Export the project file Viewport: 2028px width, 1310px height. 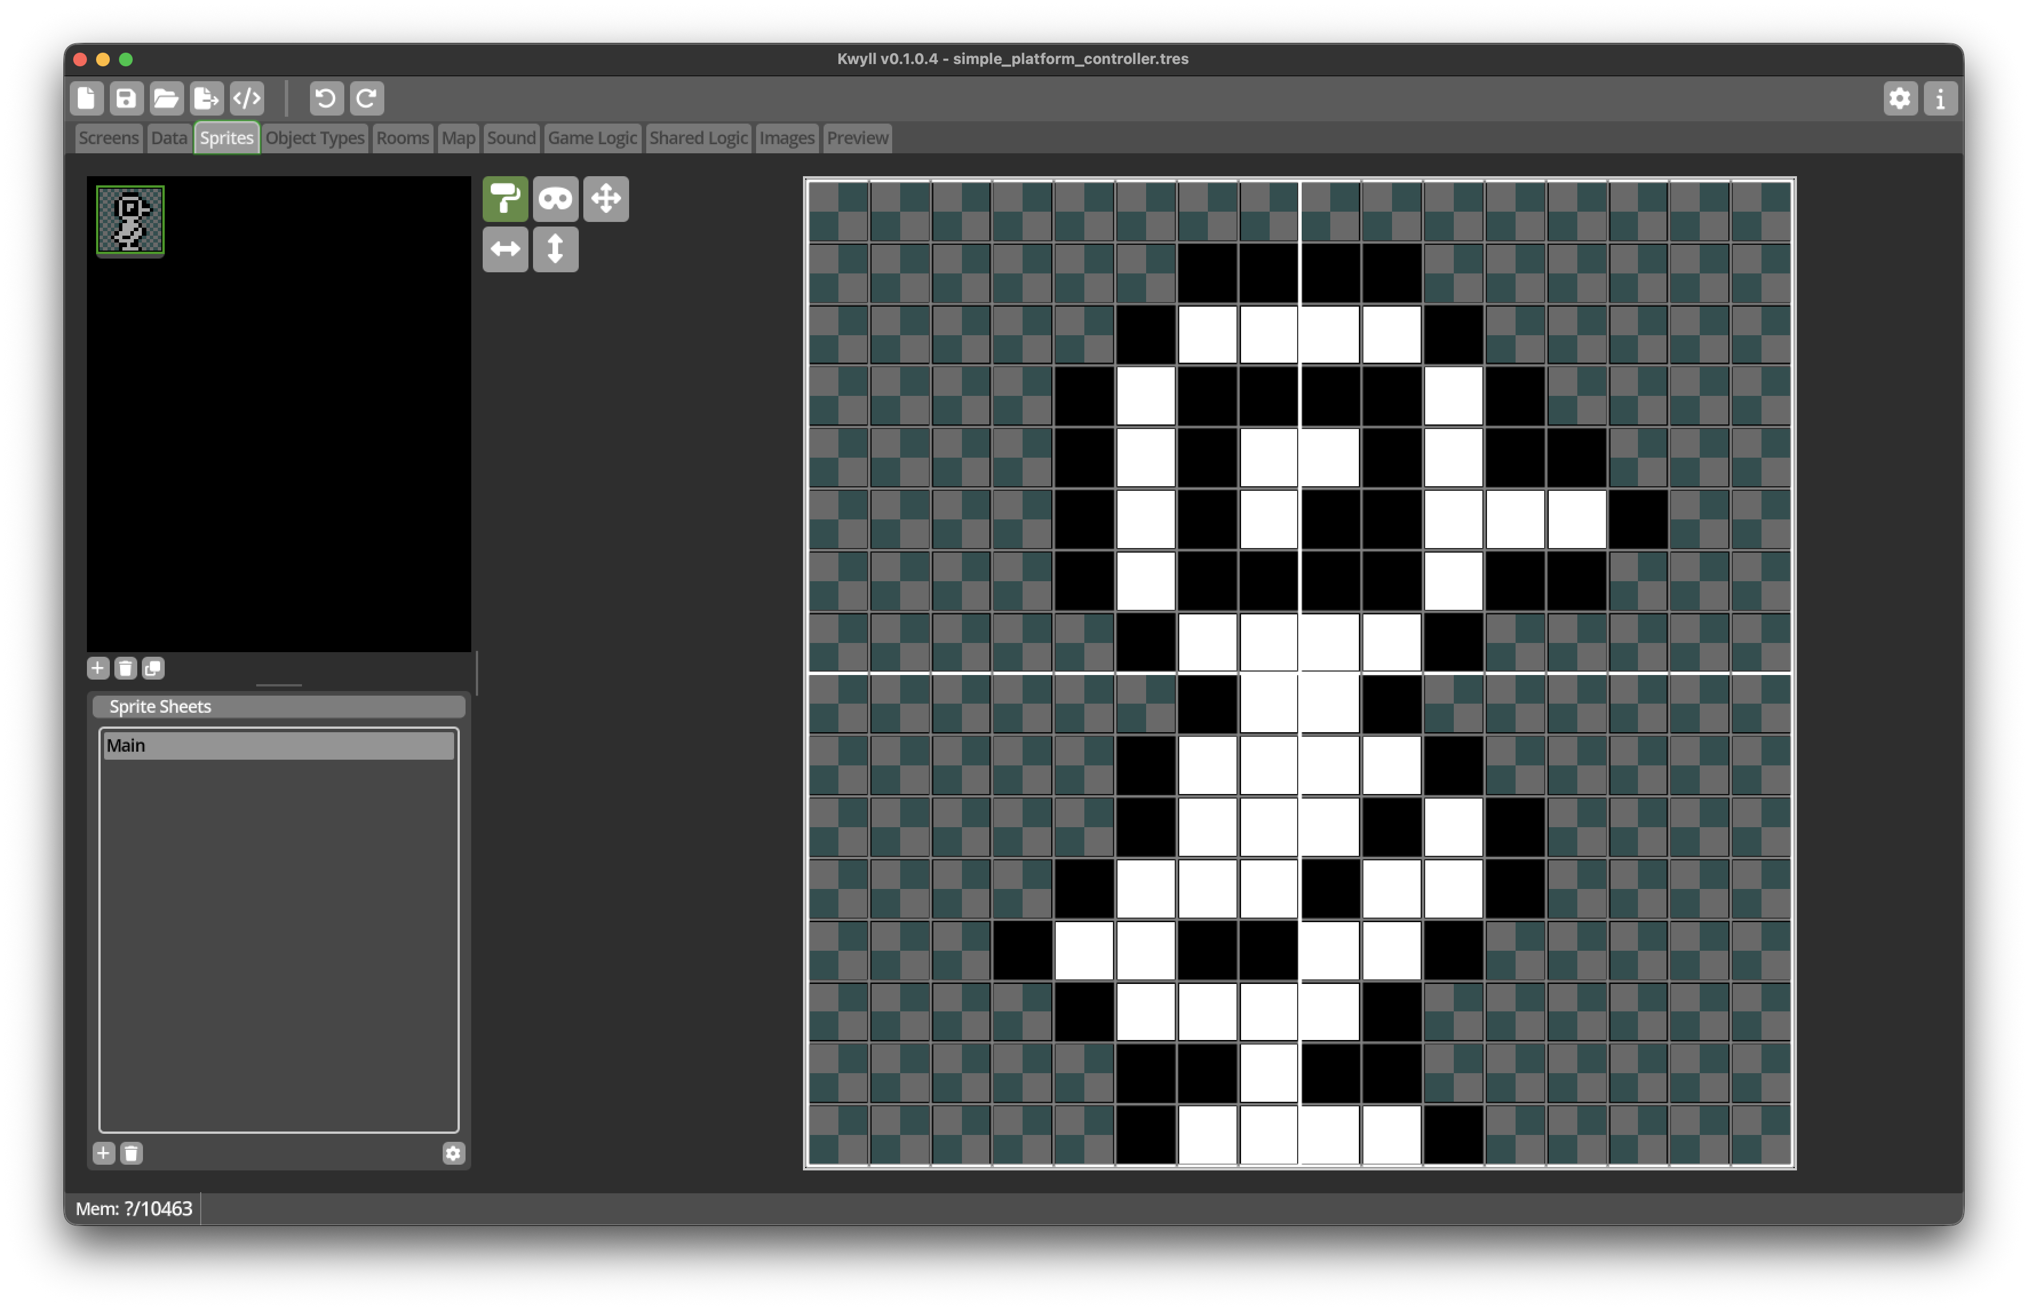[x=206, y=98]
